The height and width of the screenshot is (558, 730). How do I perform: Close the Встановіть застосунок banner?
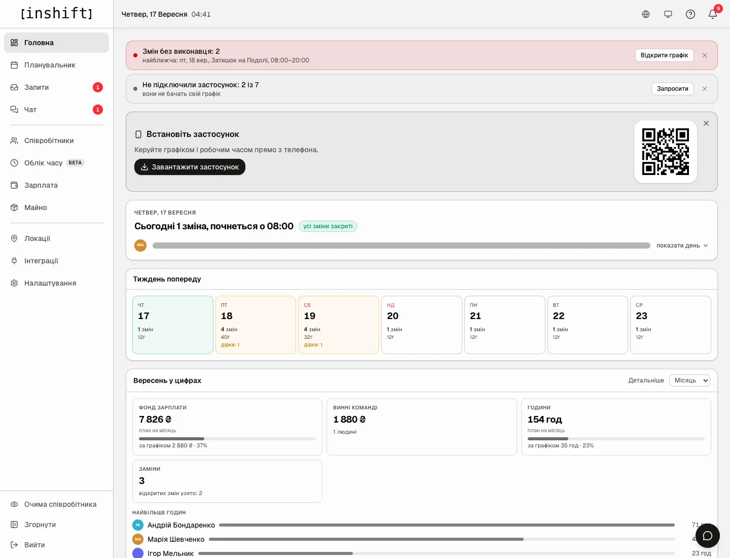click(706, 123)
